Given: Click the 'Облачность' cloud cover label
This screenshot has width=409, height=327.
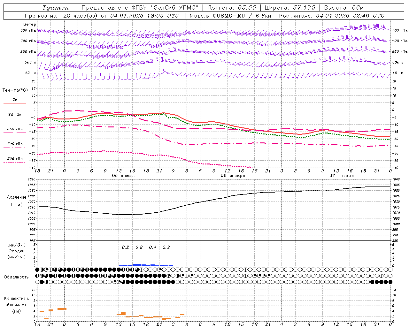Looking at the screenshot, I should pyautogui.click(x=16, y=277).
